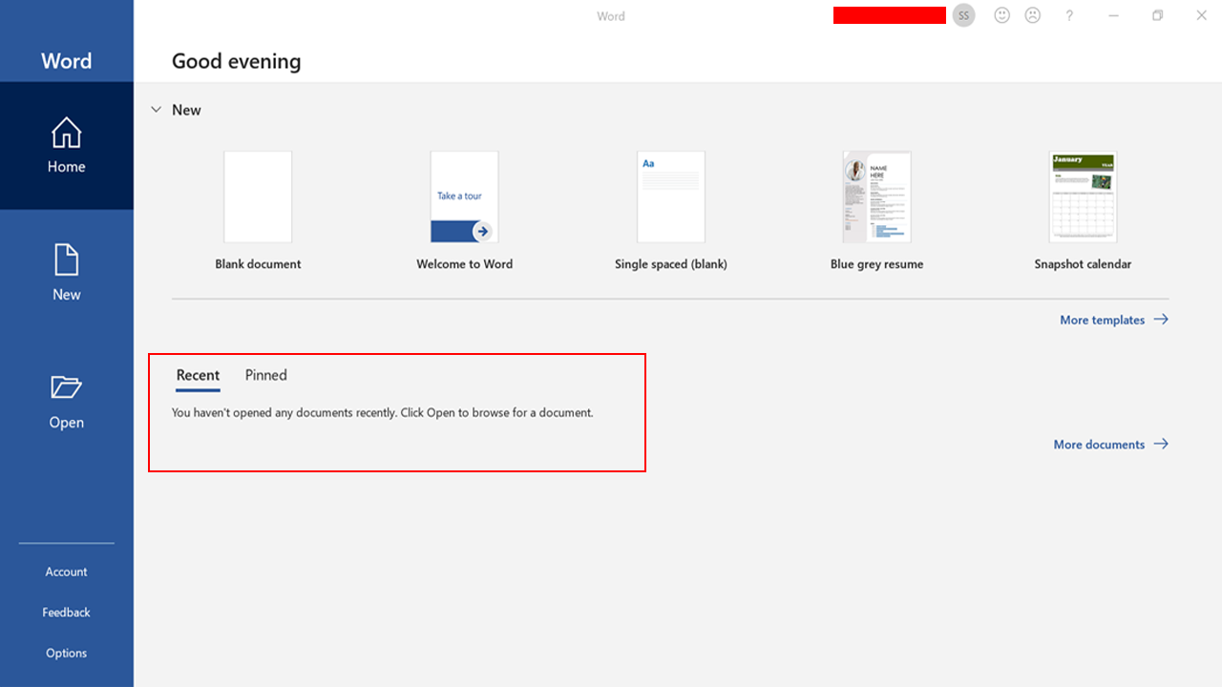Send a frown feedback face icon
Image resolution: width=1222 pixels, height=687 pixels.
tap(1032, 15)
